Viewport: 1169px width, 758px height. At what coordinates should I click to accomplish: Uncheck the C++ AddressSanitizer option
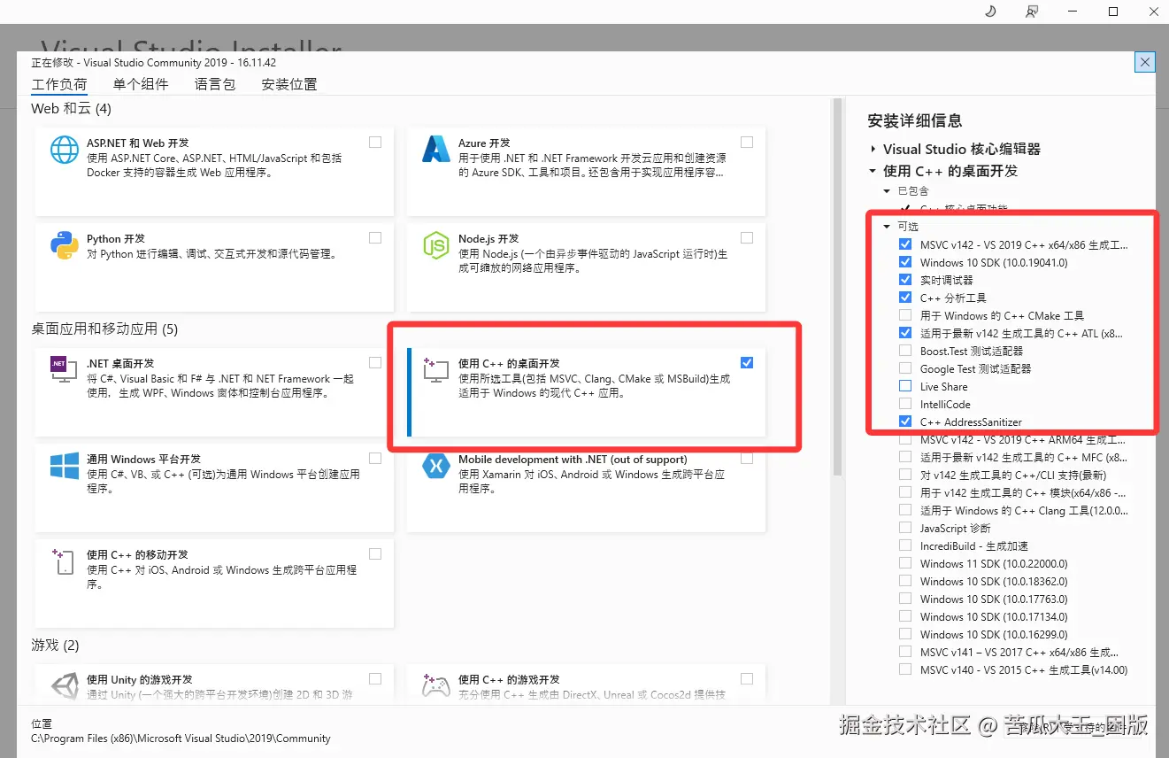click(x=905, y=422)
